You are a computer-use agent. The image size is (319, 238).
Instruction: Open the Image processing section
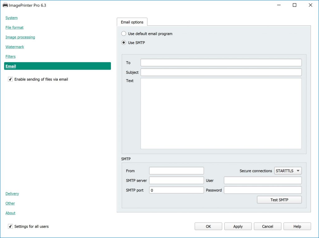click(x=20, y=37)
